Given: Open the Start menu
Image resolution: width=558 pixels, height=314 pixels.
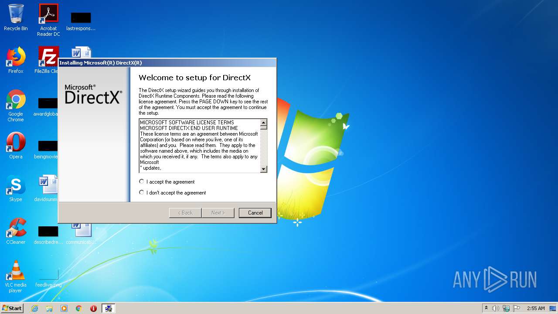Looking at the screenshot, I should tap(12, 308).
